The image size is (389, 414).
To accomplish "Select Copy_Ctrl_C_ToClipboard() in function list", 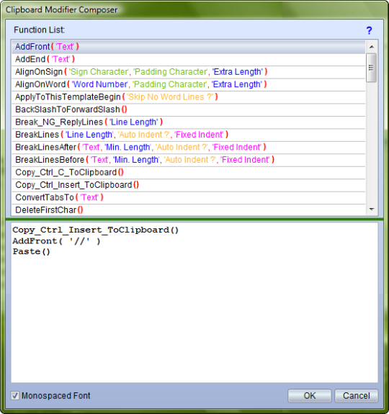I will click(189, 172).
